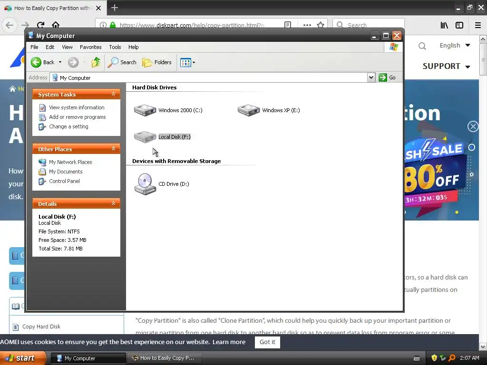Open the Help menu
The width and height of the screenshot is (487, 365).
tap(133, 47)
